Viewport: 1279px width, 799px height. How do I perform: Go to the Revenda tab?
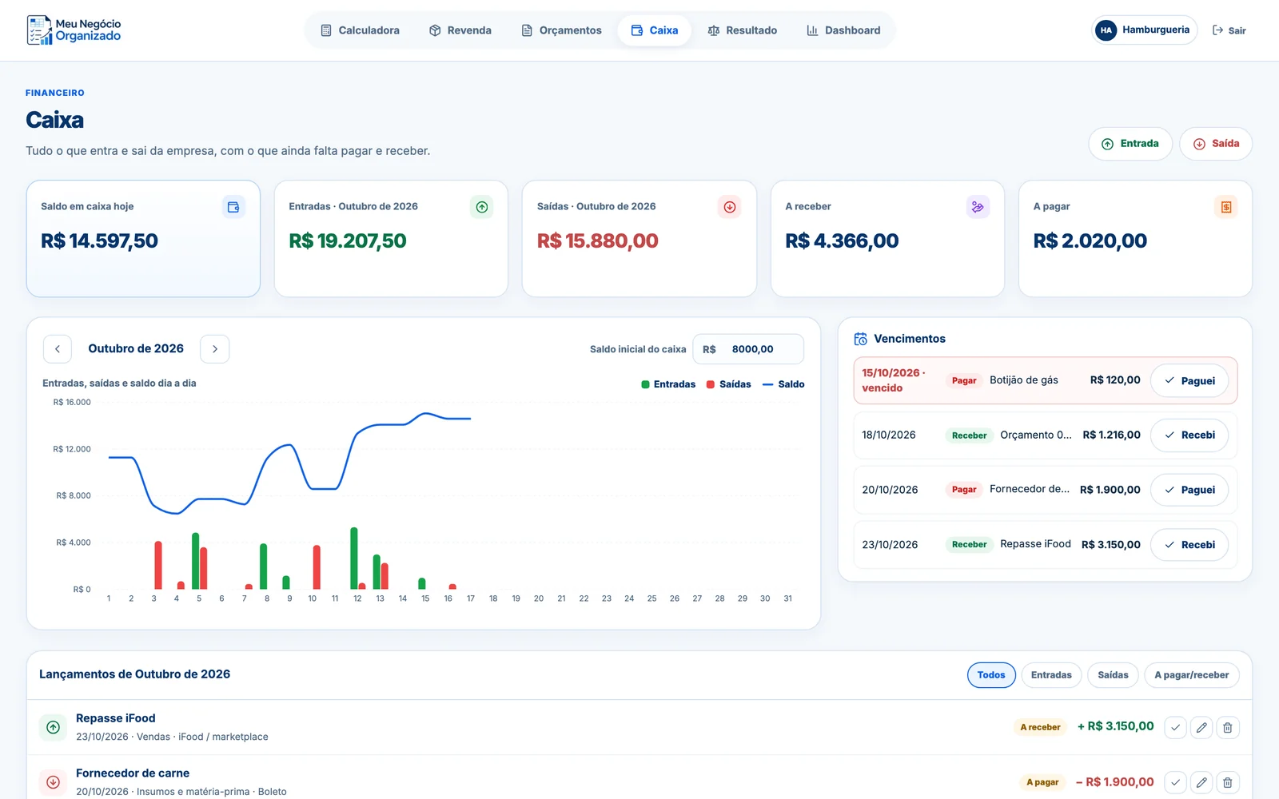[460, 30]
